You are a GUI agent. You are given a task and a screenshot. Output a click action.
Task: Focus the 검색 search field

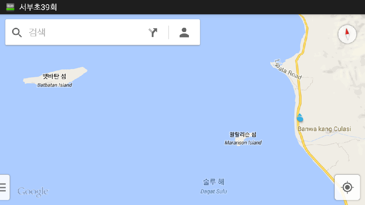(x=86, y=32)
